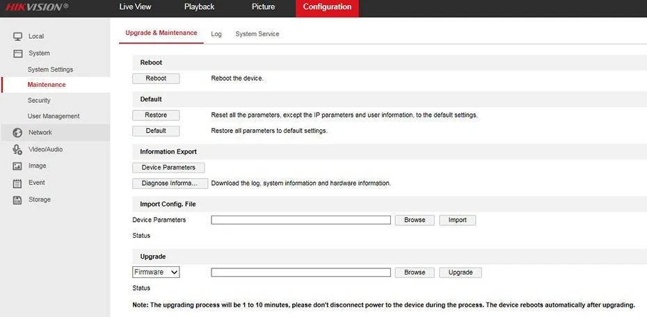Open the System Service sub-tab
The height and width of the screenshot is (317, 647).
[x=257, y=33]
